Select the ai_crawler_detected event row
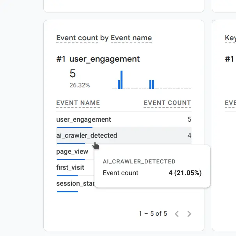 (124, 136)
